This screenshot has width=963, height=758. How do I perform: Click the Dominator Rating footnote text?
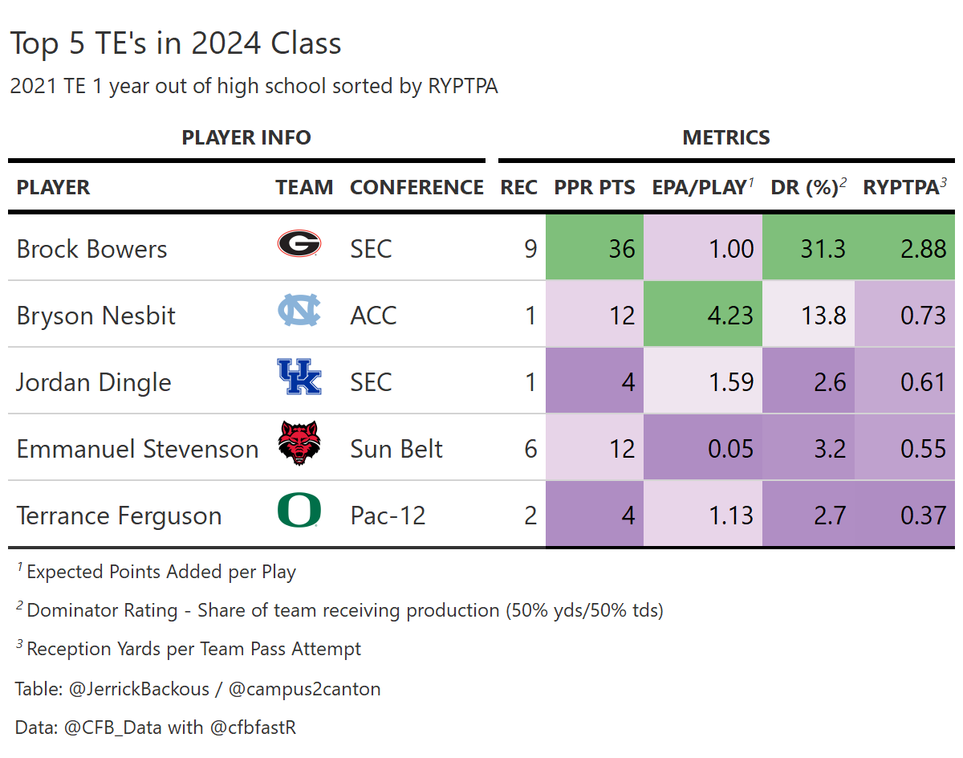(345, 610)
